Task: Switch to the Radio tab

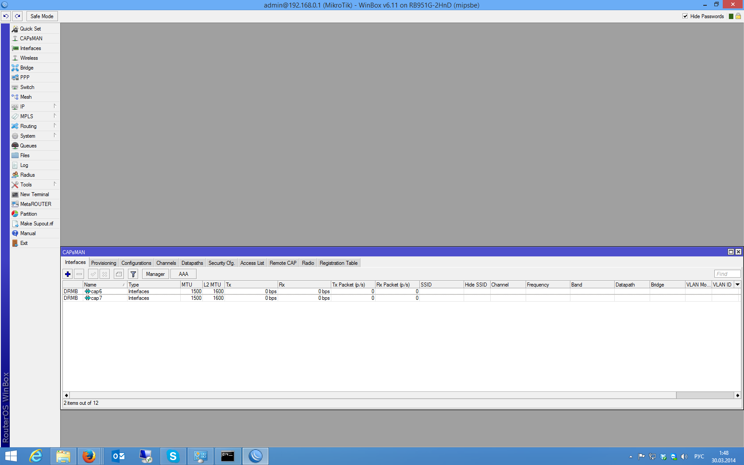Action: 308,263
